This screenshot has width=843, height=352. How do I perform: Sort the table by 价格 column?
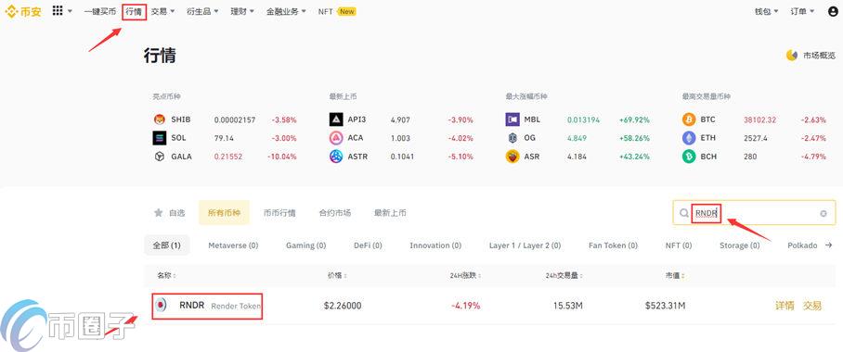click(x=337, y=276)
